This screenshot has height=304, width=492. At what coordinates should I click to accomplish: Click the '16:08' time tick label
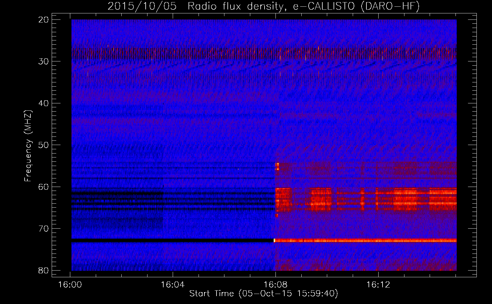pyautogui.click(x=275, y=285)
